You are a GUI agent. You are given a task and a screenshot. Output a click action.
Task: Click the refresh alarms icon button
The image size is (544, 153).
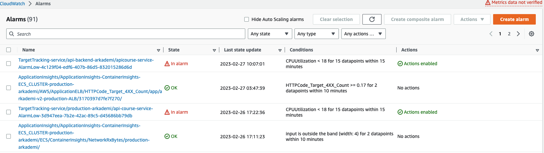372,19
